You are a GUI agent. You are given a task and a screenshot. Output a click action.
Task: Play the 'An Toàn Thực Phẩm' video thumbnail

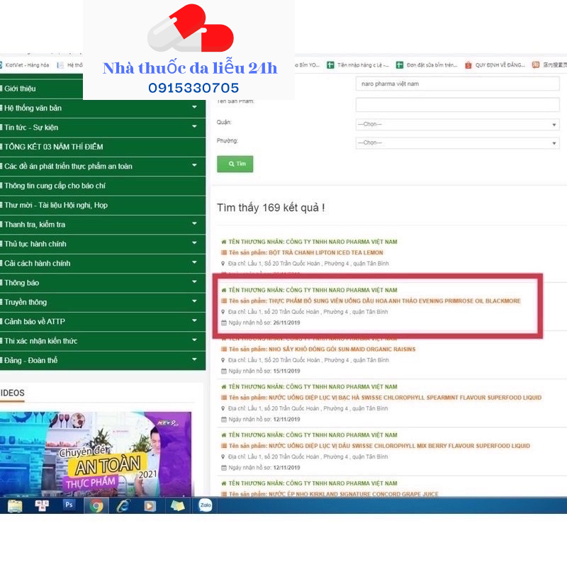coord(96,454)
